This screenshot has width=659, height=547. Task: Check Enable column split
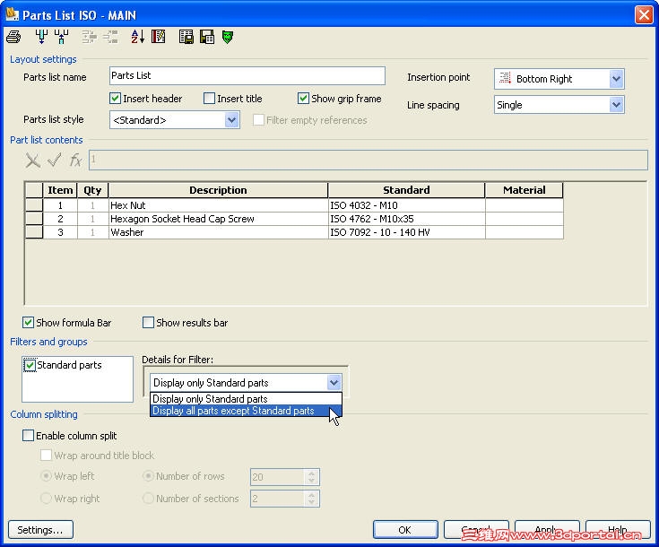click(x=28, y=435)
